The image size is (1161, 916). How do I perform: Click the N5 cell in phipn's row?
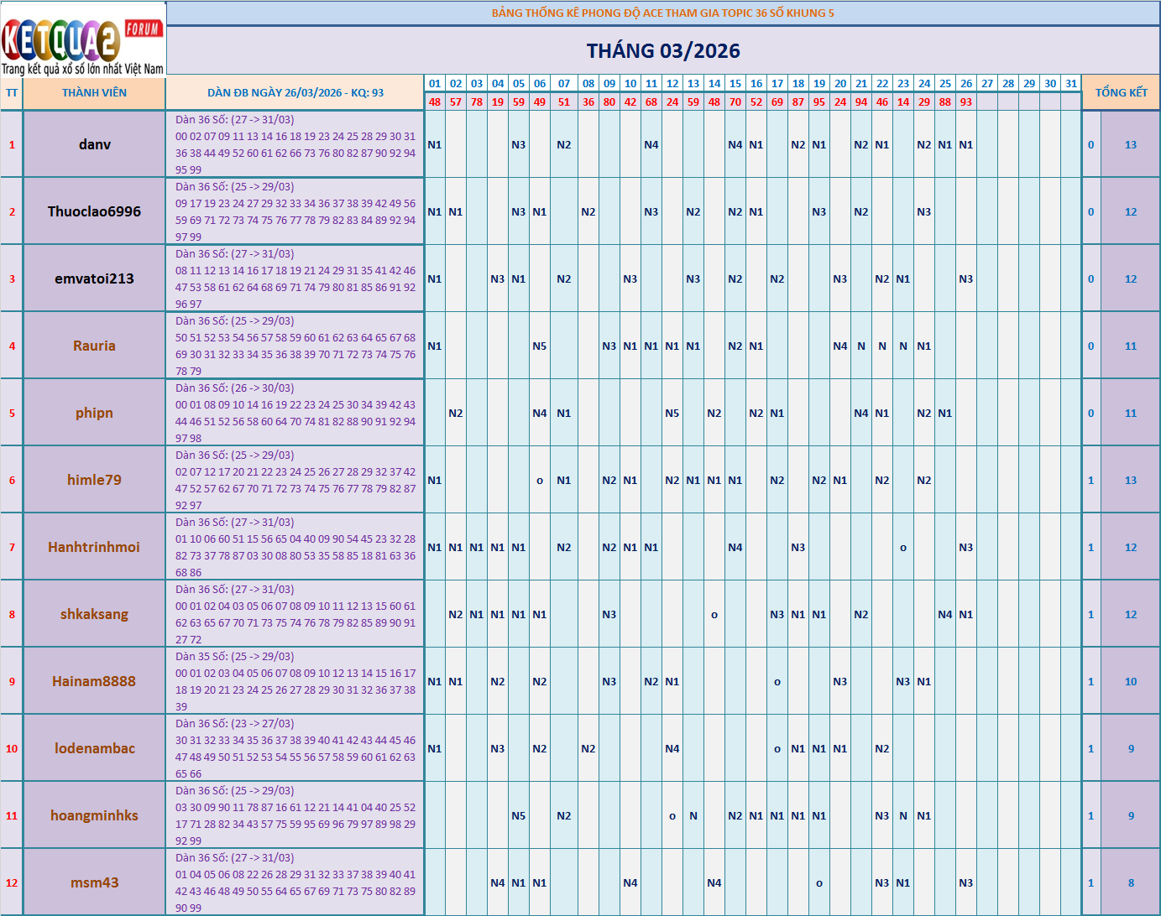click(x=672, y=413)
